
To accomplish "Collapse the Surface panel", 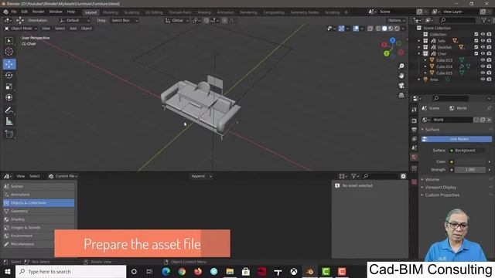I will (432, 130).
